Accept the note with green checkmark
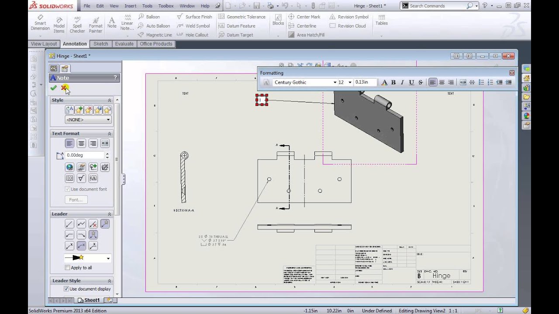 tap(54, 88)
